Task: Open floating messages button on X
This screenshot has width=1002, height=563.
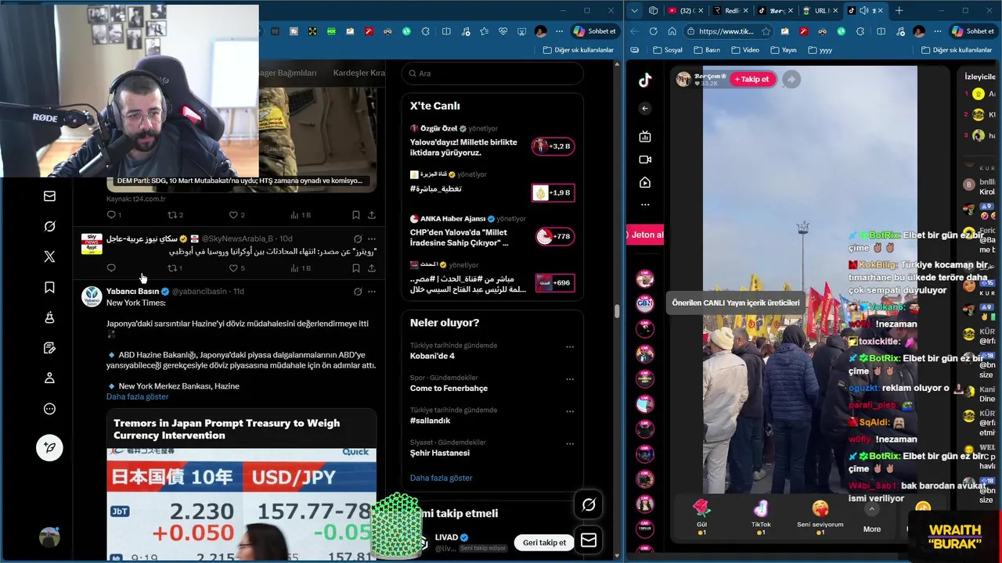Action: 589,540
